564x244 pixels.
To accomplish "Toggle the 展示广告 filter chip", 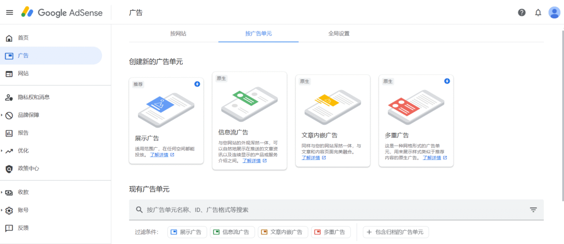I will (x=187, y=232).
